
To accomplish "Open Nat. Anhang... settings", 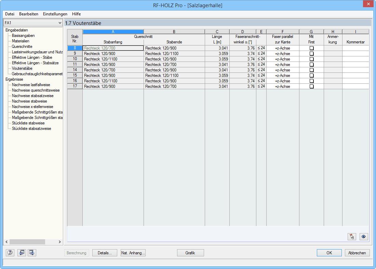I will pyautogui.click(x=133, y=253).
